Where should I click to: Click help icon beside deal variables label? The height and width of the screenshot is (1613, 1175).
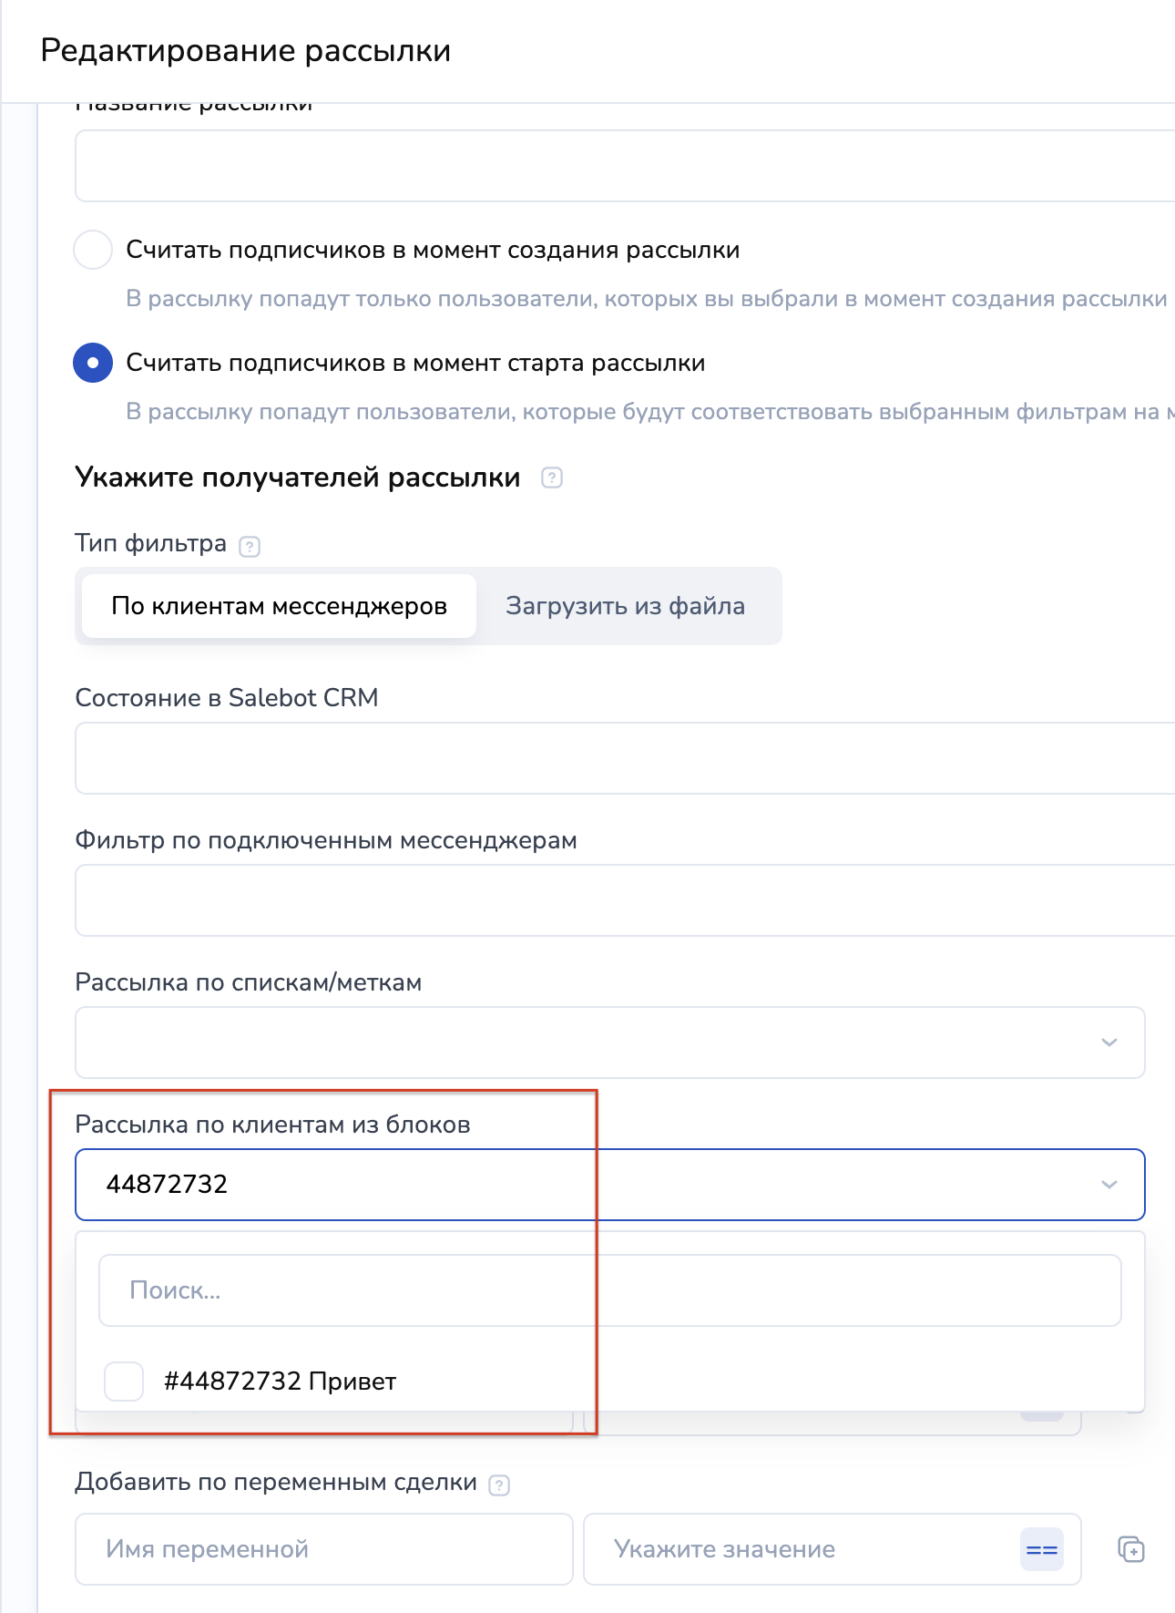click(x=499, y=1485)
